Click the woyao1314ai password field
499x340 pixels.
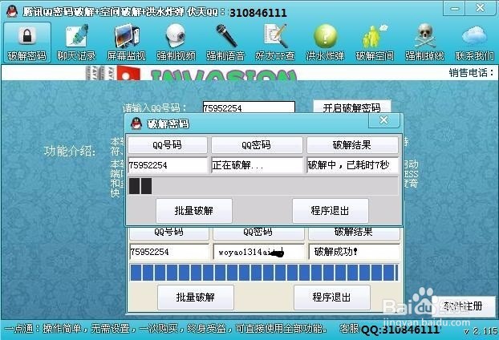click(259, 252)
